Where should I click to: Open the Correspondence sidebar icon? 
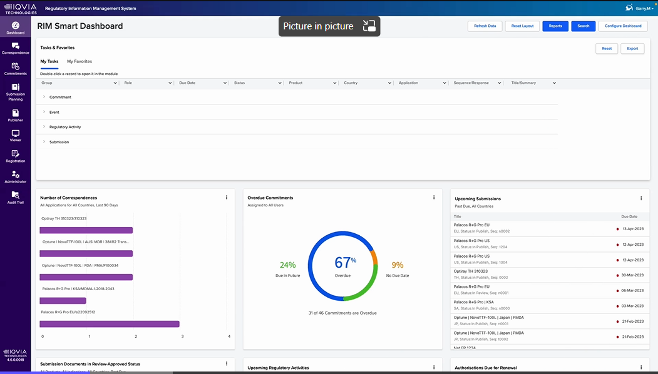point(15,46)
